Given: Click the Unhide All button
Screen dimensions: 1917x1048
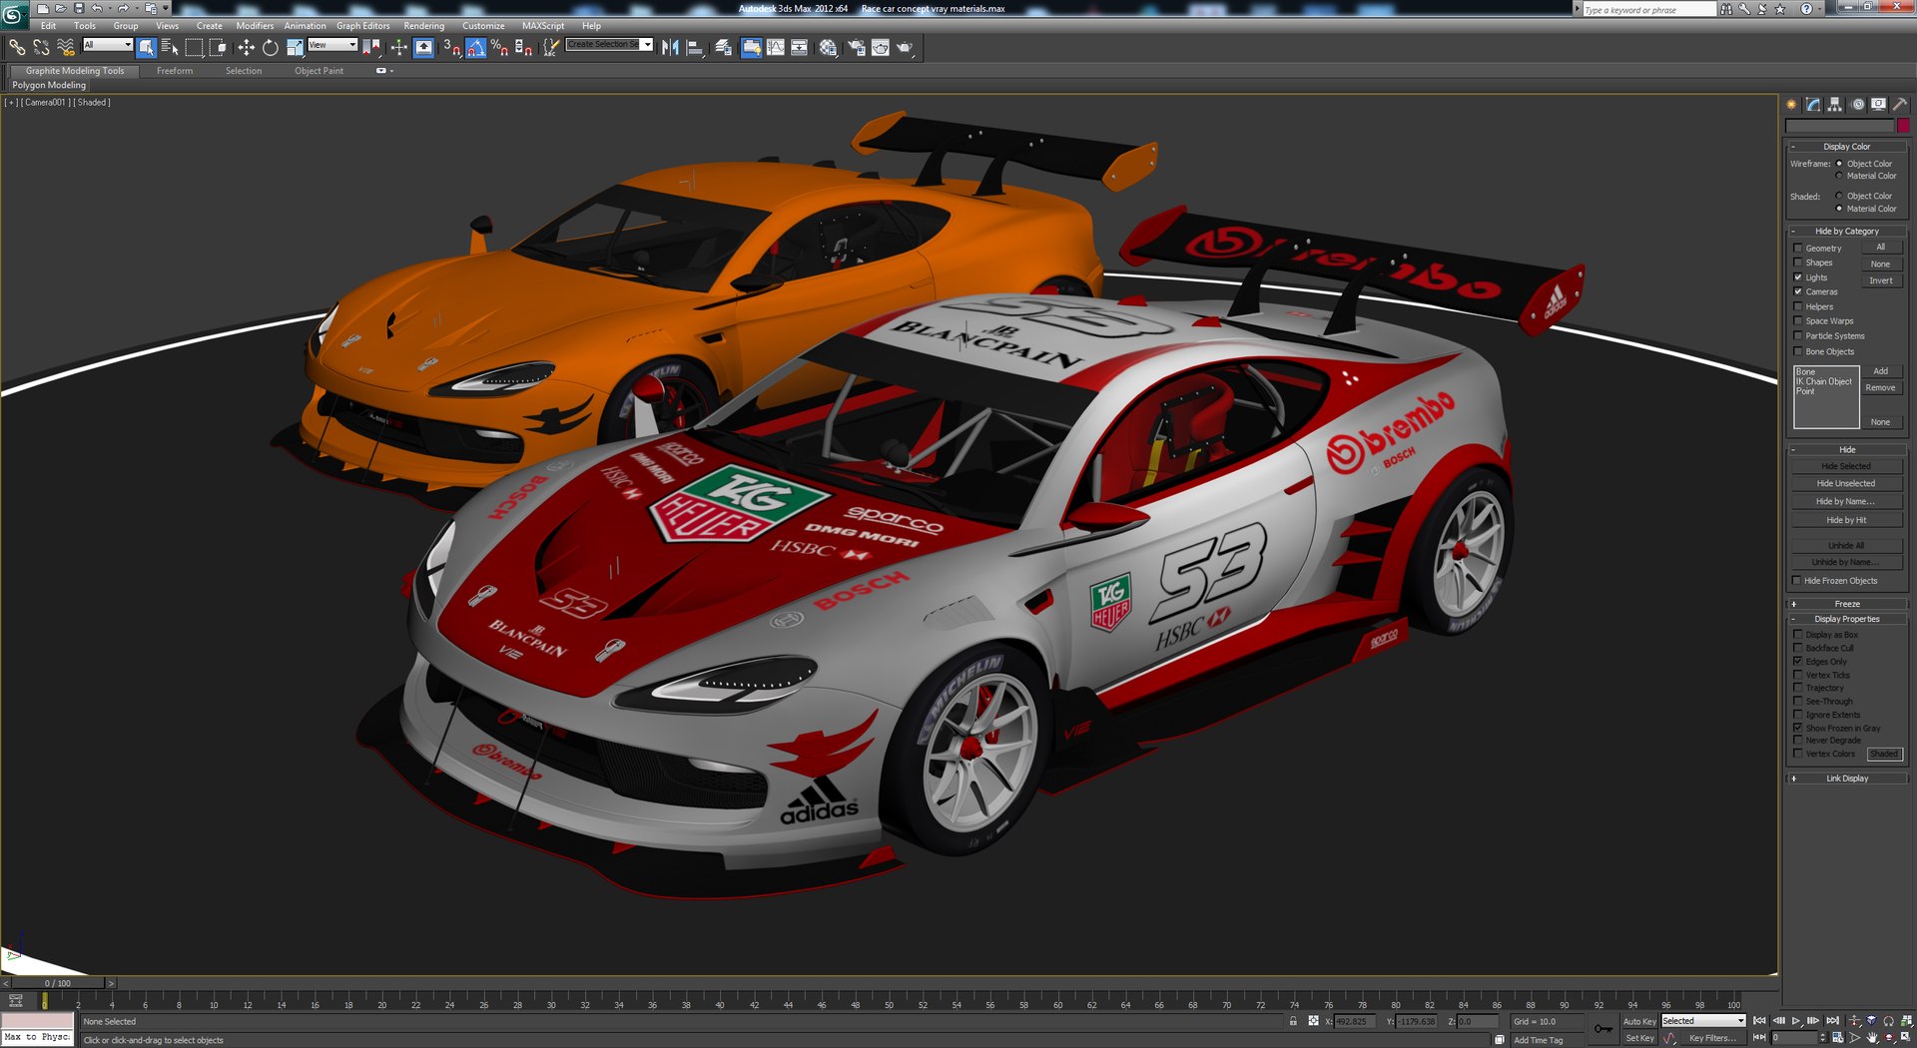Looking at the screenshot, I should click(x=1846, y=546).
